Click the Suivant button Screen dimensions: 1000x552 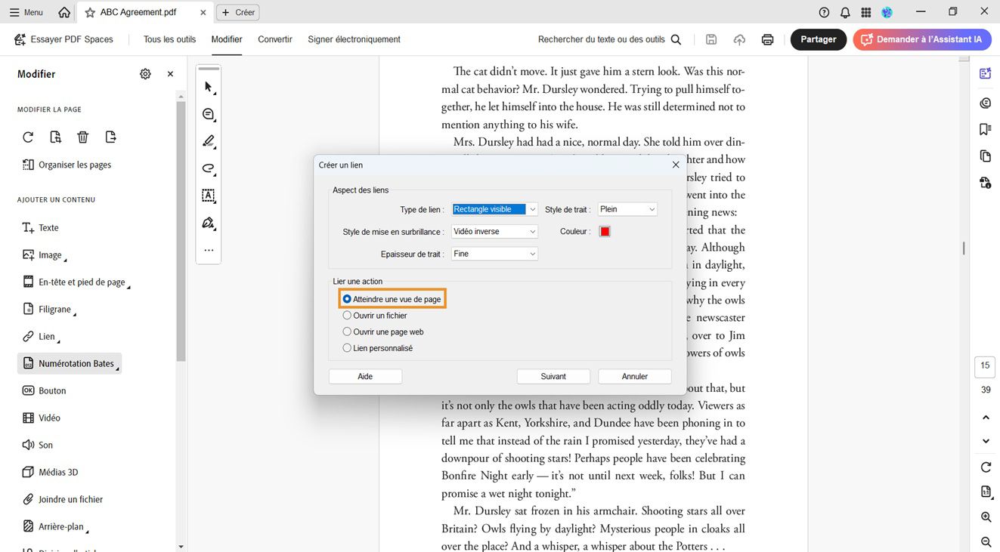(553, 376)
